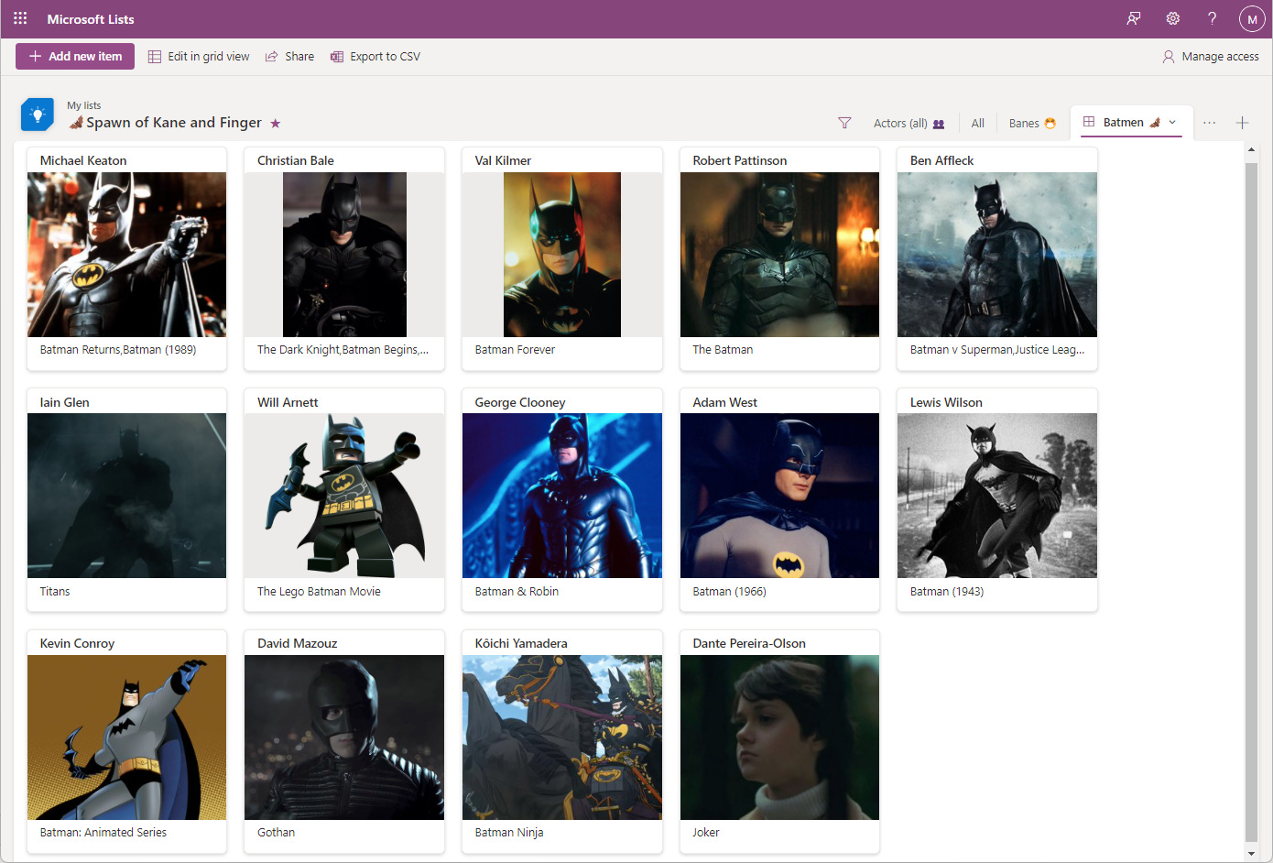Open the Robert Pattinson card image

pyautogui.click(x=779, y=255)
